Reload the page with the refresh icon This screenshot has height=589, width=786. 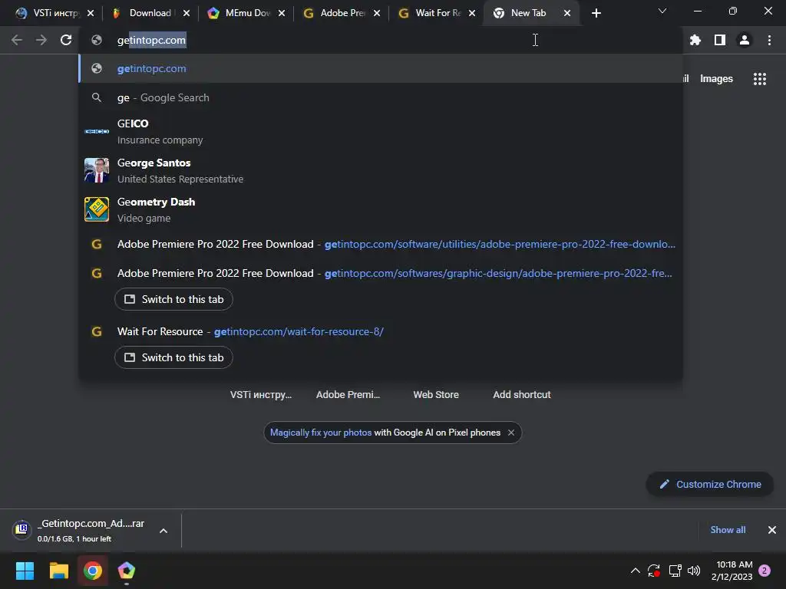66,40
